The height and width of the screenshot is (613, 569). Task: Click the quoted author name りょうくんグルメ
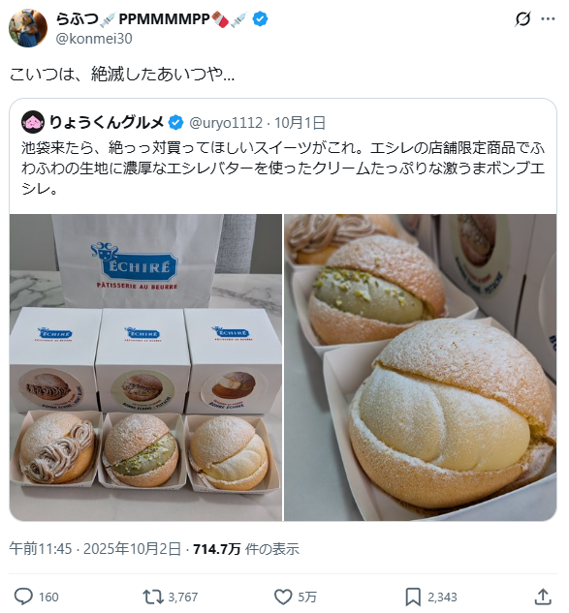(107, 122)
